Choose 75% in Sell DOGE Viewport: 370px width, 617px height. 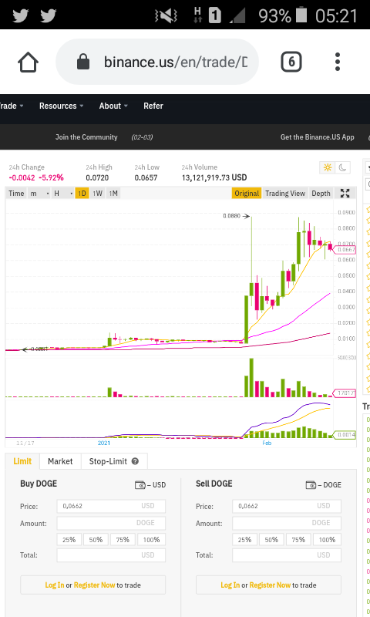298,539
